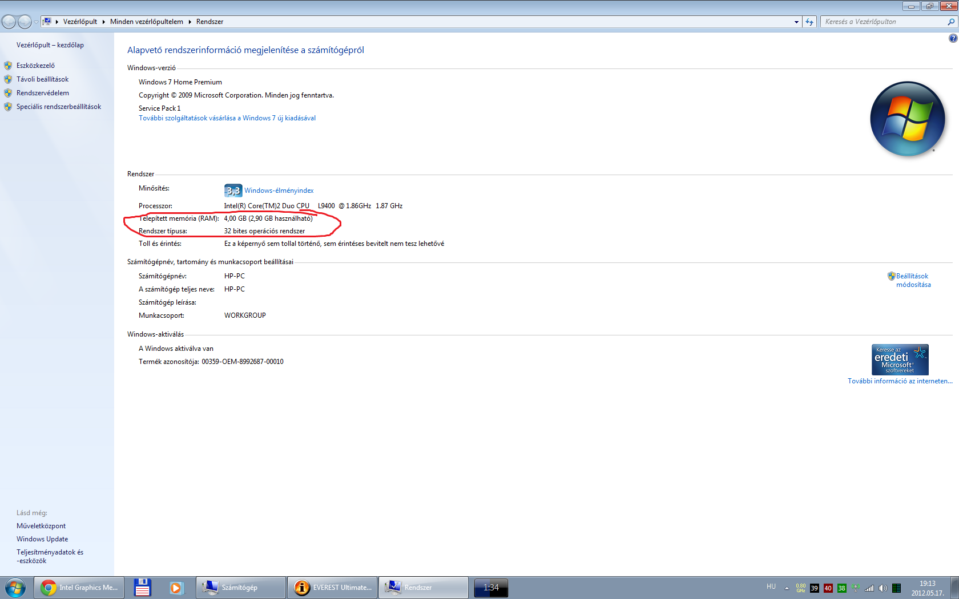This screenshot has width=959, height=599.
Task: Open Műveletközpont link
Action: (x=41, y=526)
